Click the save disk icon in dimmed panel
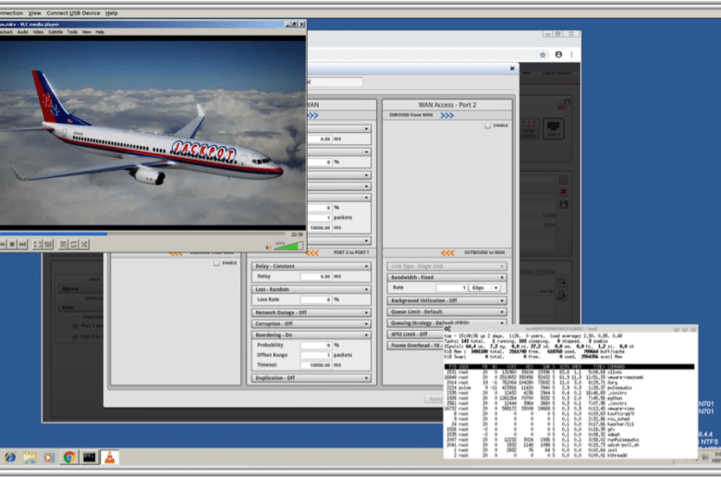The height and width of the screenshot is (477, 721). tap(563, 203)
